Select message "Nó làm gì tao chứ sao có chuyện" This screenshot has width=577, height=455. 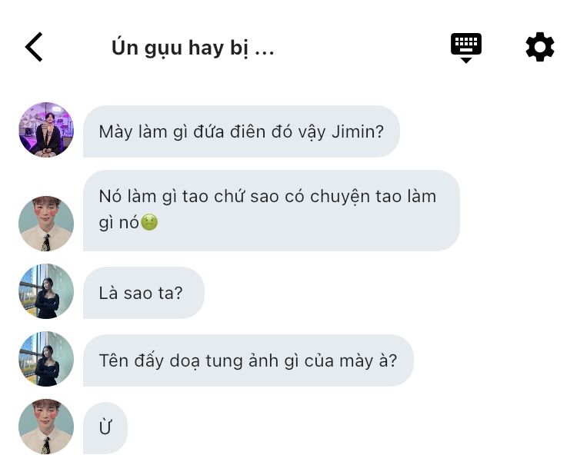(x=272, y=211)
